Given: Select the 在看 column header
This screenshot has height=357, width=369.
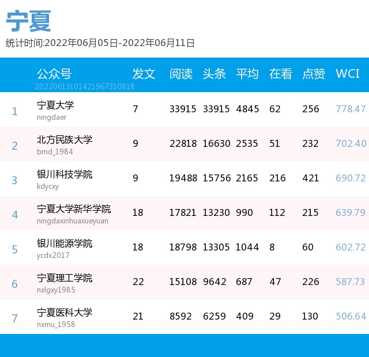Looking at the screenshot, I should pyautogui.click(x=281, y=74).
